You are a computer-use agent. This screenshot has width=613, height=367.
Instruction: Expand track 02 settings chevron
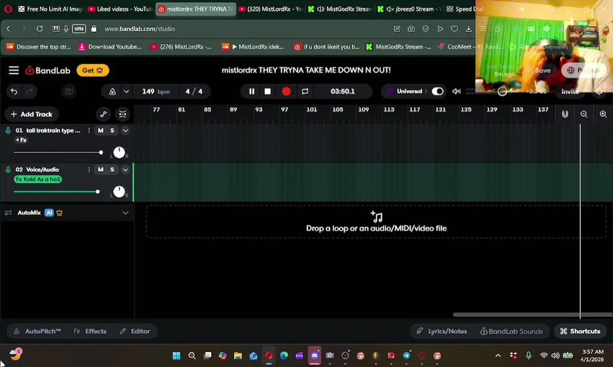coord(125,170)
